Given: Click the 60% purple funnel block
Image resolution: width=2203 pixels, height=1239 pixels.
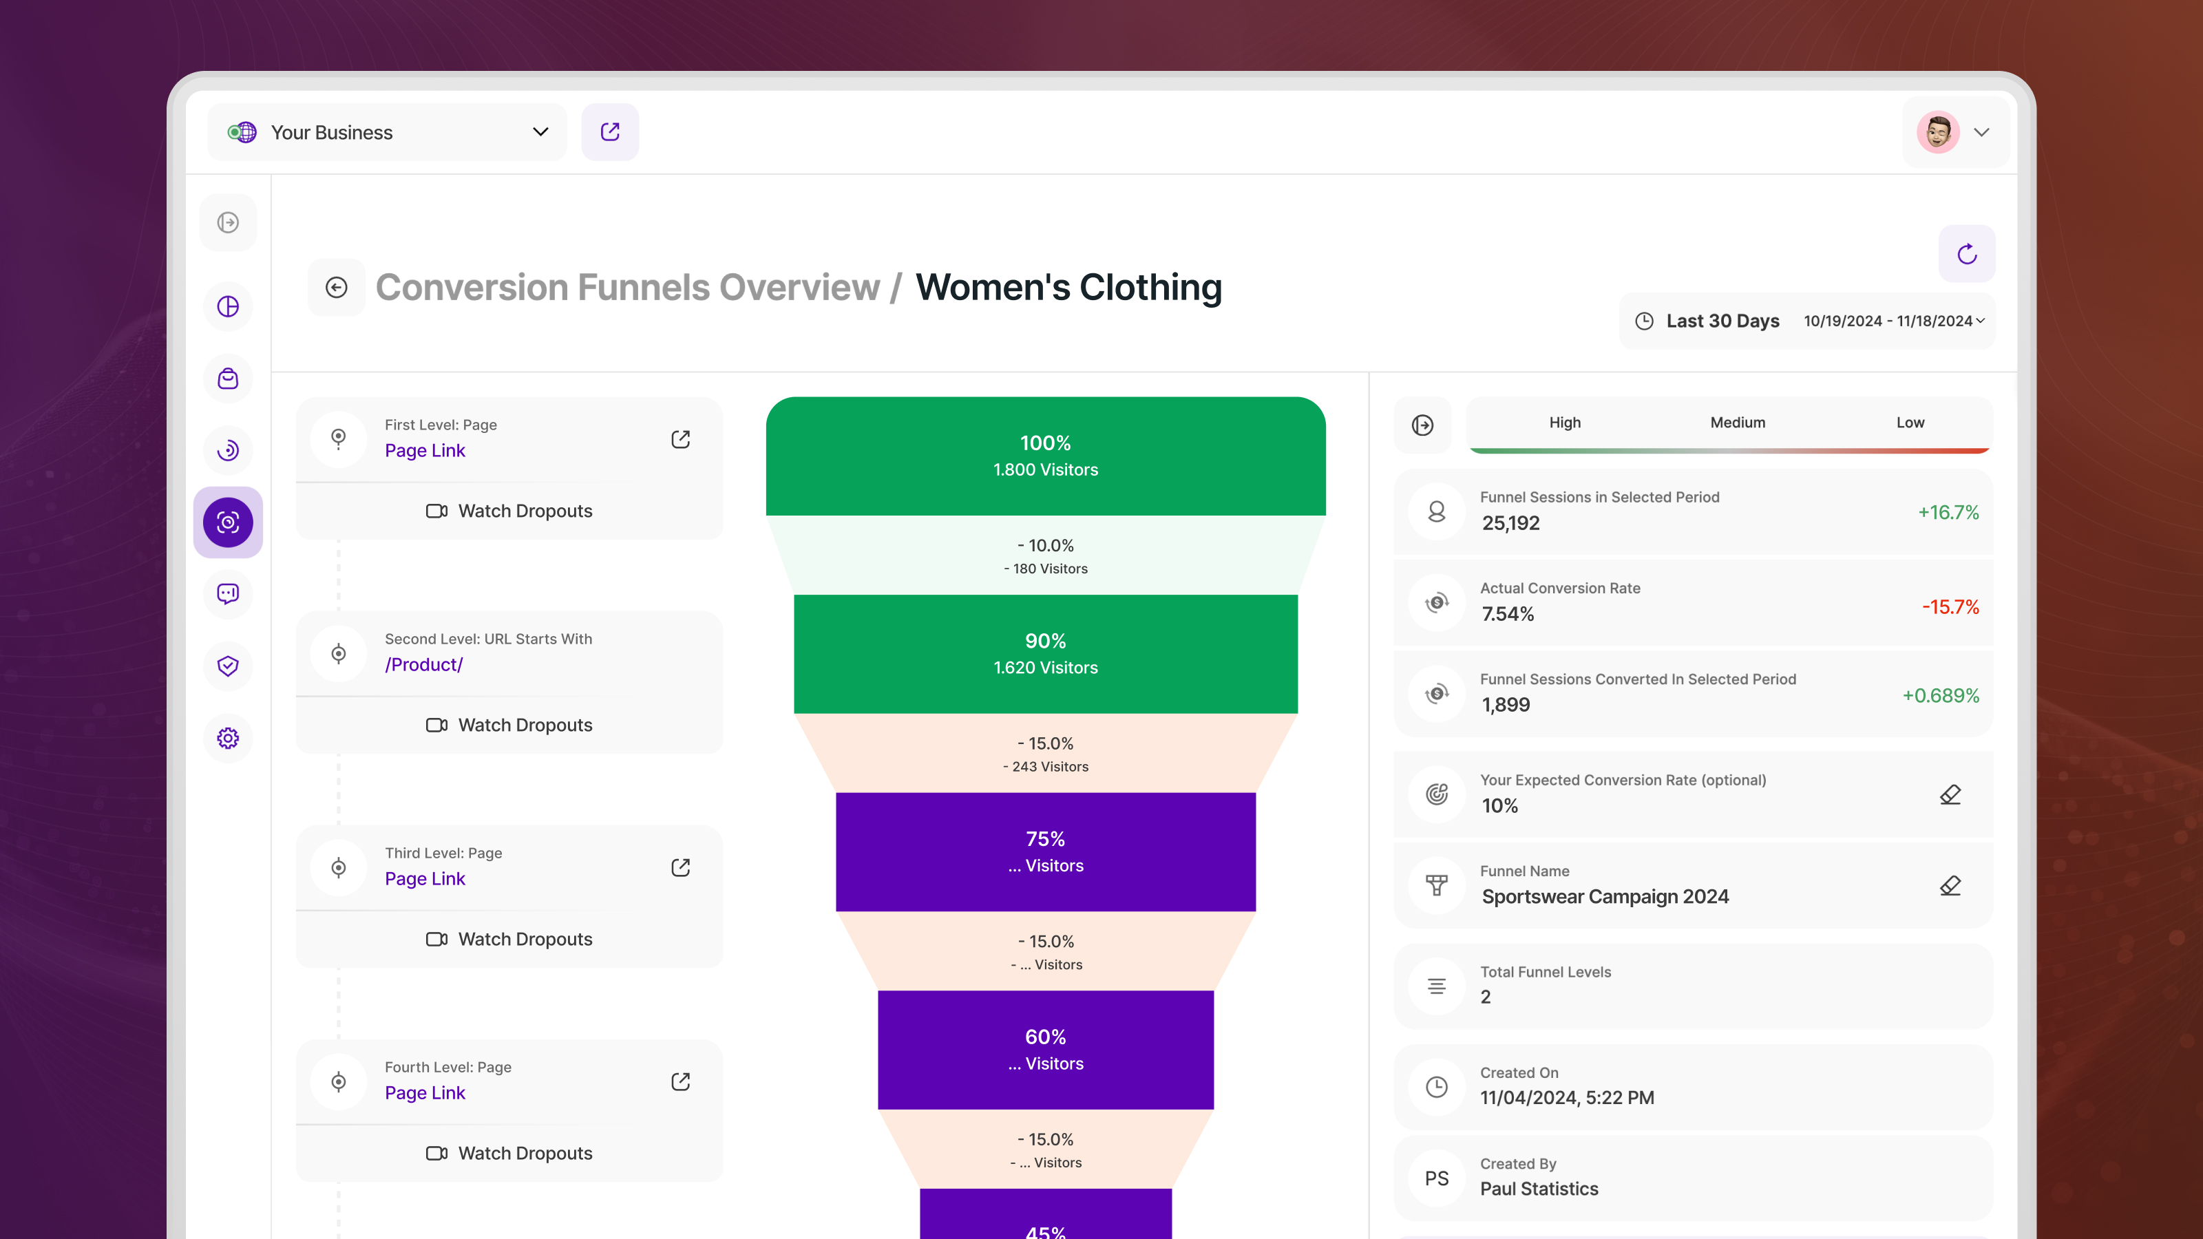Looking at the screenshot, I should coord(1045,1049).
